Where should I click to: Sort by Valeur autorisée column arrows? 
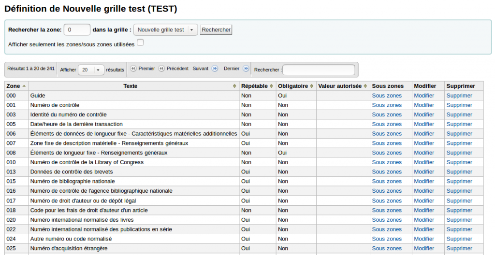tap(365, 86)
